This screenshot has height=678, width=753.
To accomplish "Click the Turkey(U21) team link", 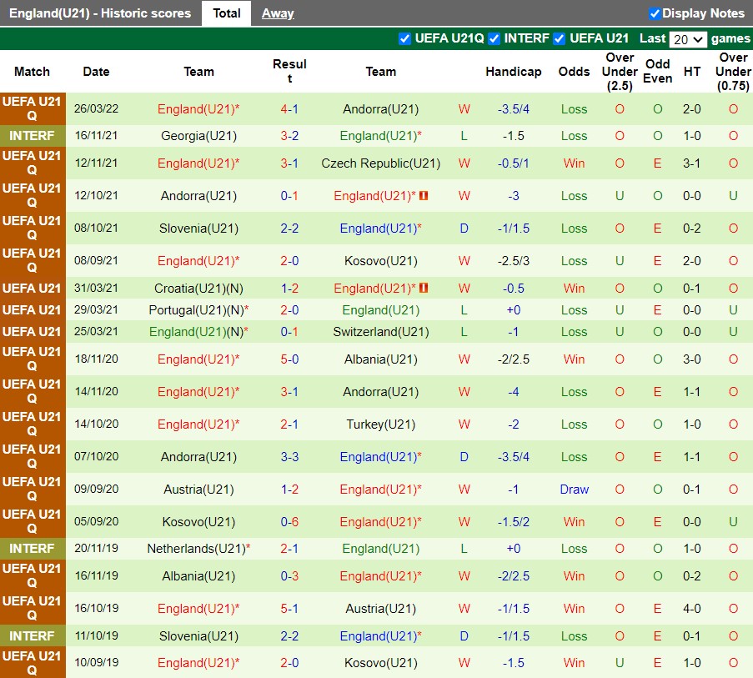I will (x=380, y=424).
